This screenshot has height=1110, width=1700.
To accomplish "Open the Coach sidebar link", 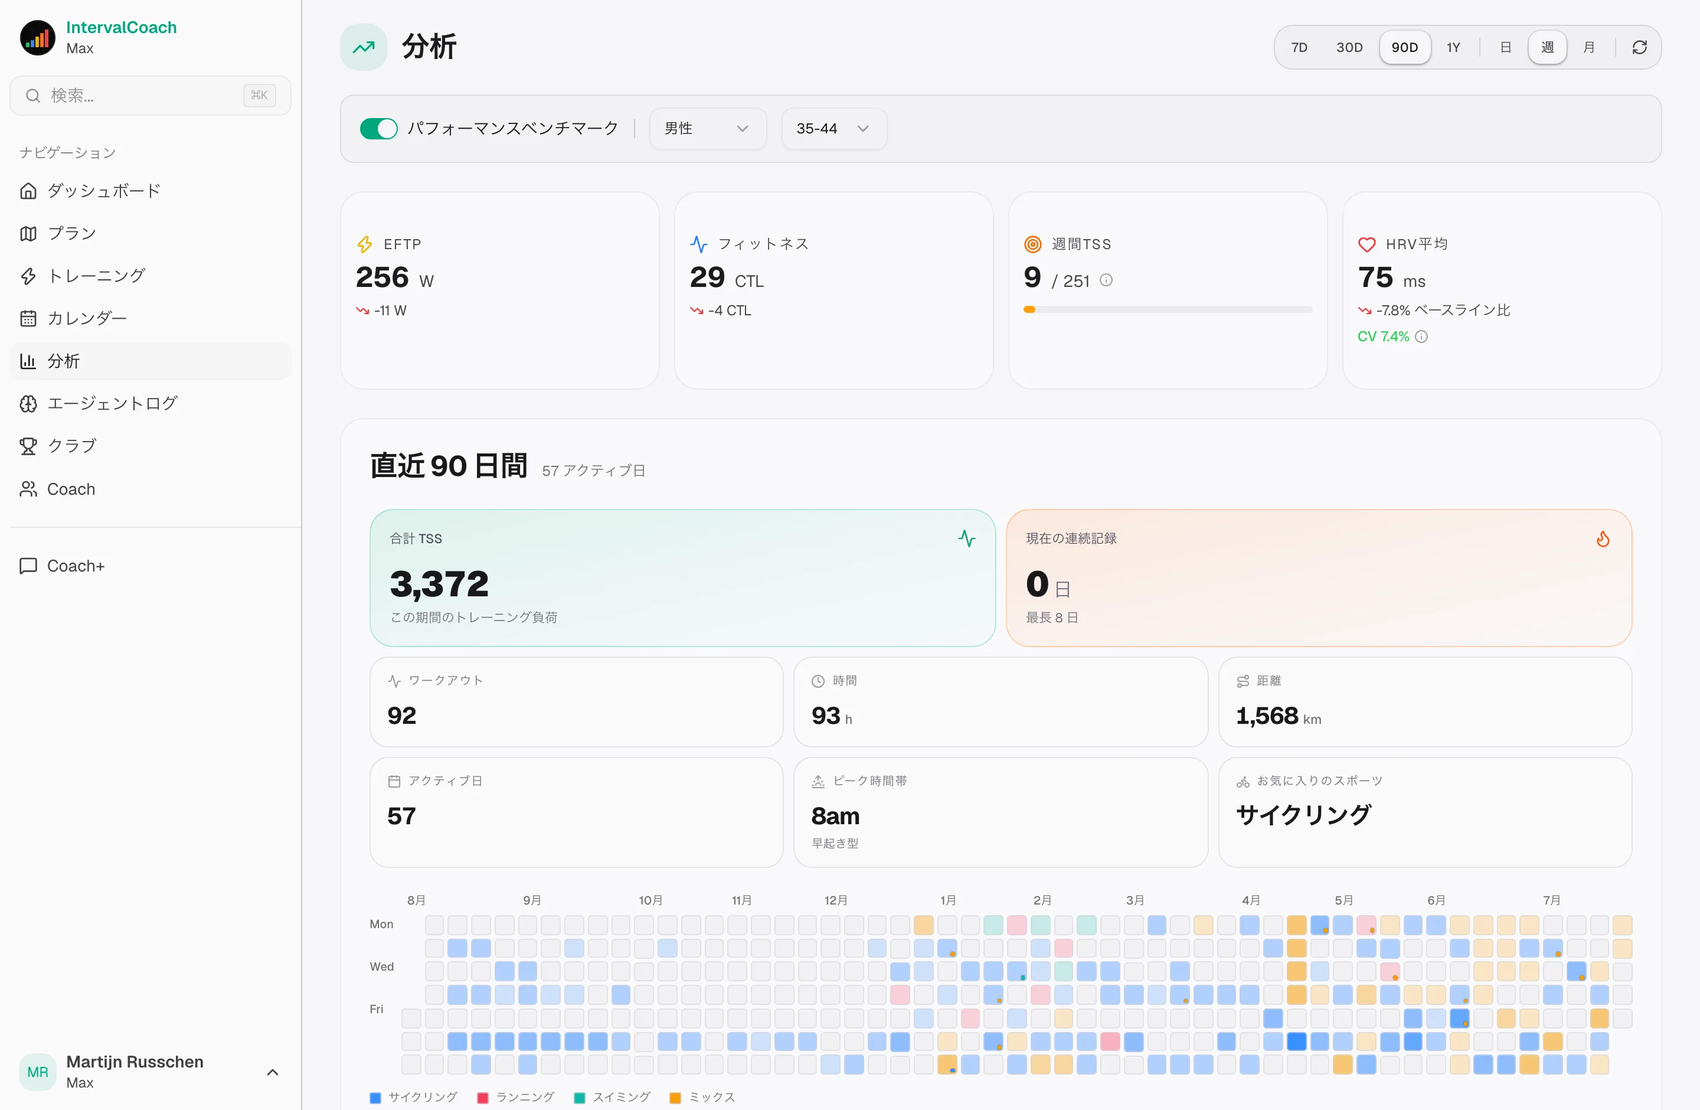I will tap(150, 488).
